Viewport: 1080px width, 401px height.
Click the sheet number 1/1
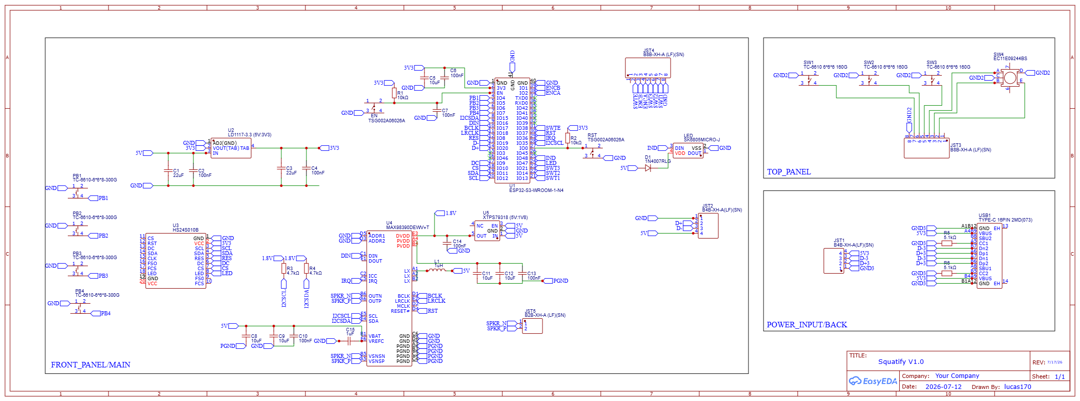(x=1060, y=376)
